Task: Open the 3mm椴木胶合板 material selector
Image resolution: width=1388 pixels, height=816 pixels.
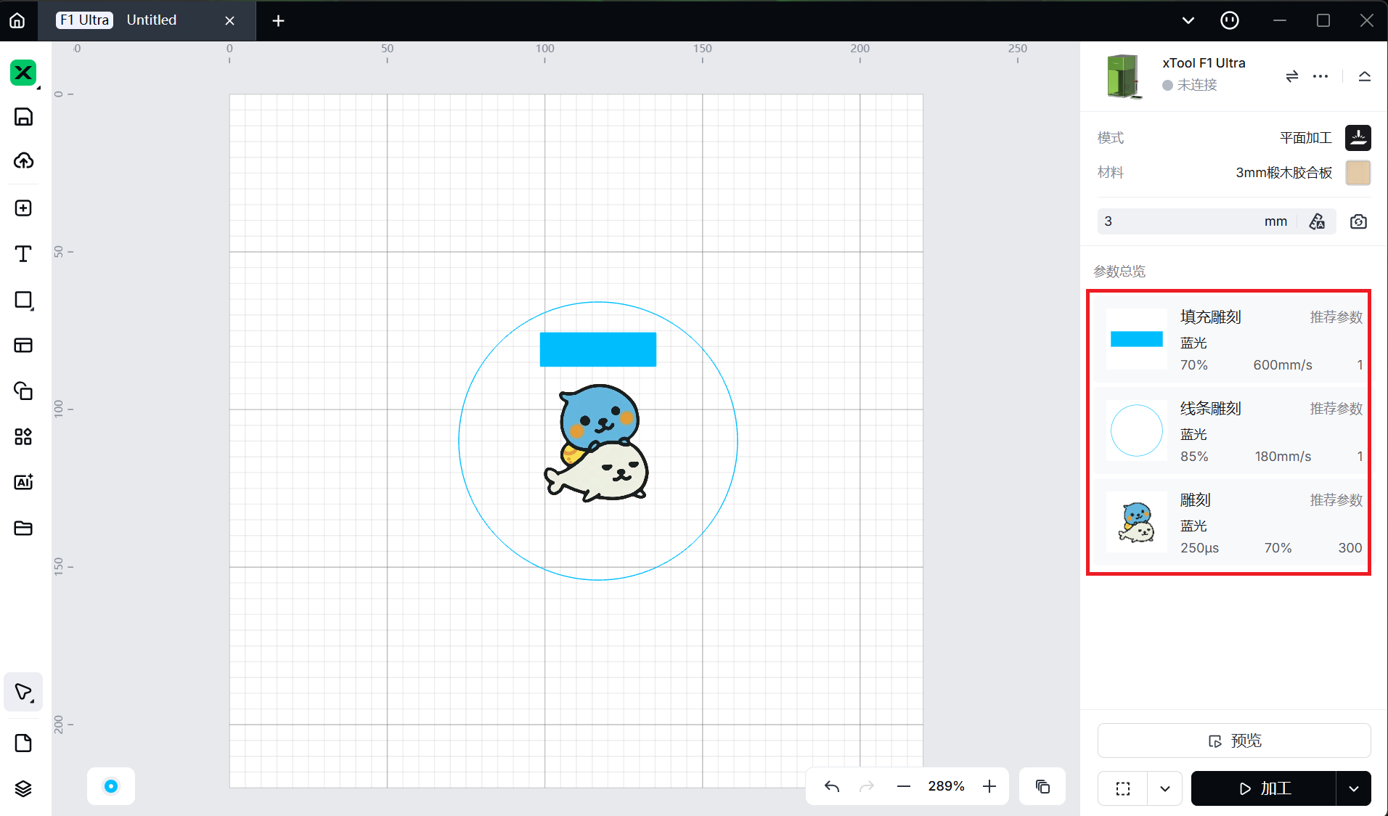Action: point(1283,173)
